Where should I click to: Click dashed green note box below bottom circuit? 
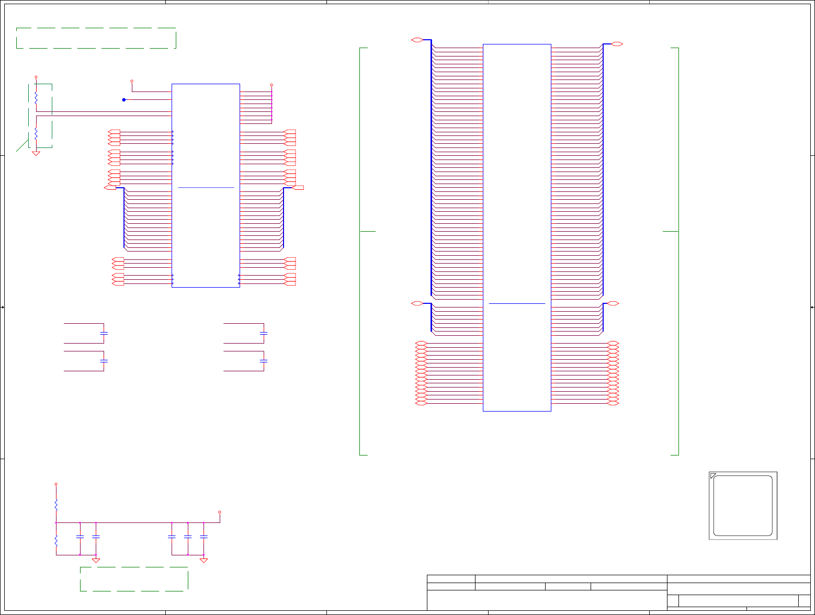pyautogui.click(x=134, y=579)
